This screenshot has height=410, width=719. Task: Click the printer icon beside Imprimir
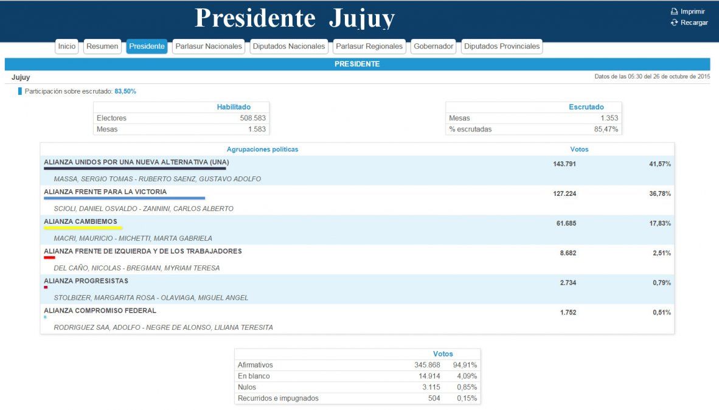[674, 12]
